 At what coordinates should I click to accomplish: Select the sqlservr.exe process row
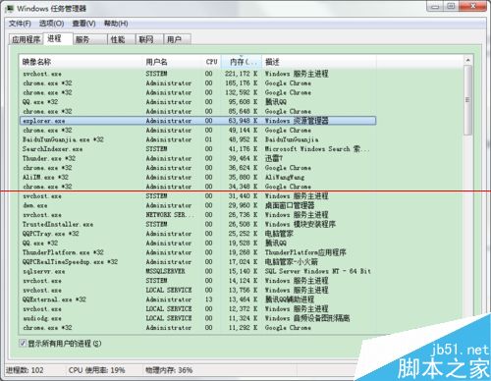[x=197, y=271]
